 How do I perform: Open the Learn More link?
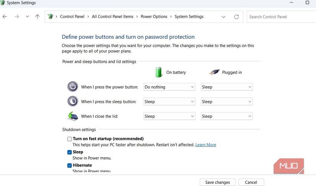tap(206, 145)
